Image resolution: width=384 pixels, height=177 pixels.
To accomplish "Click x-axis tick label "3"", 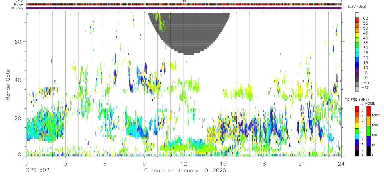I will point(65,164).
